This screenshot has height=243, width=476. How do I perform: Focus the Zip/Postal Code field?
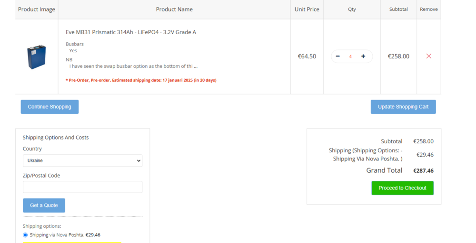82,187
